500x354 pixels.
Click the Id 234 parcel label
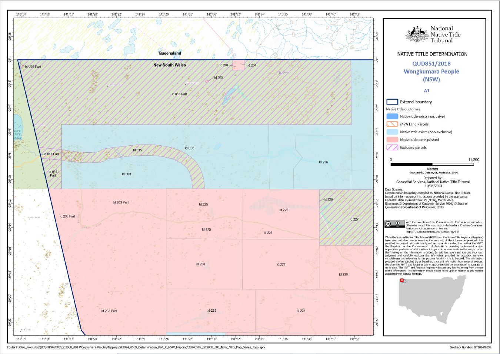[301, 311]
